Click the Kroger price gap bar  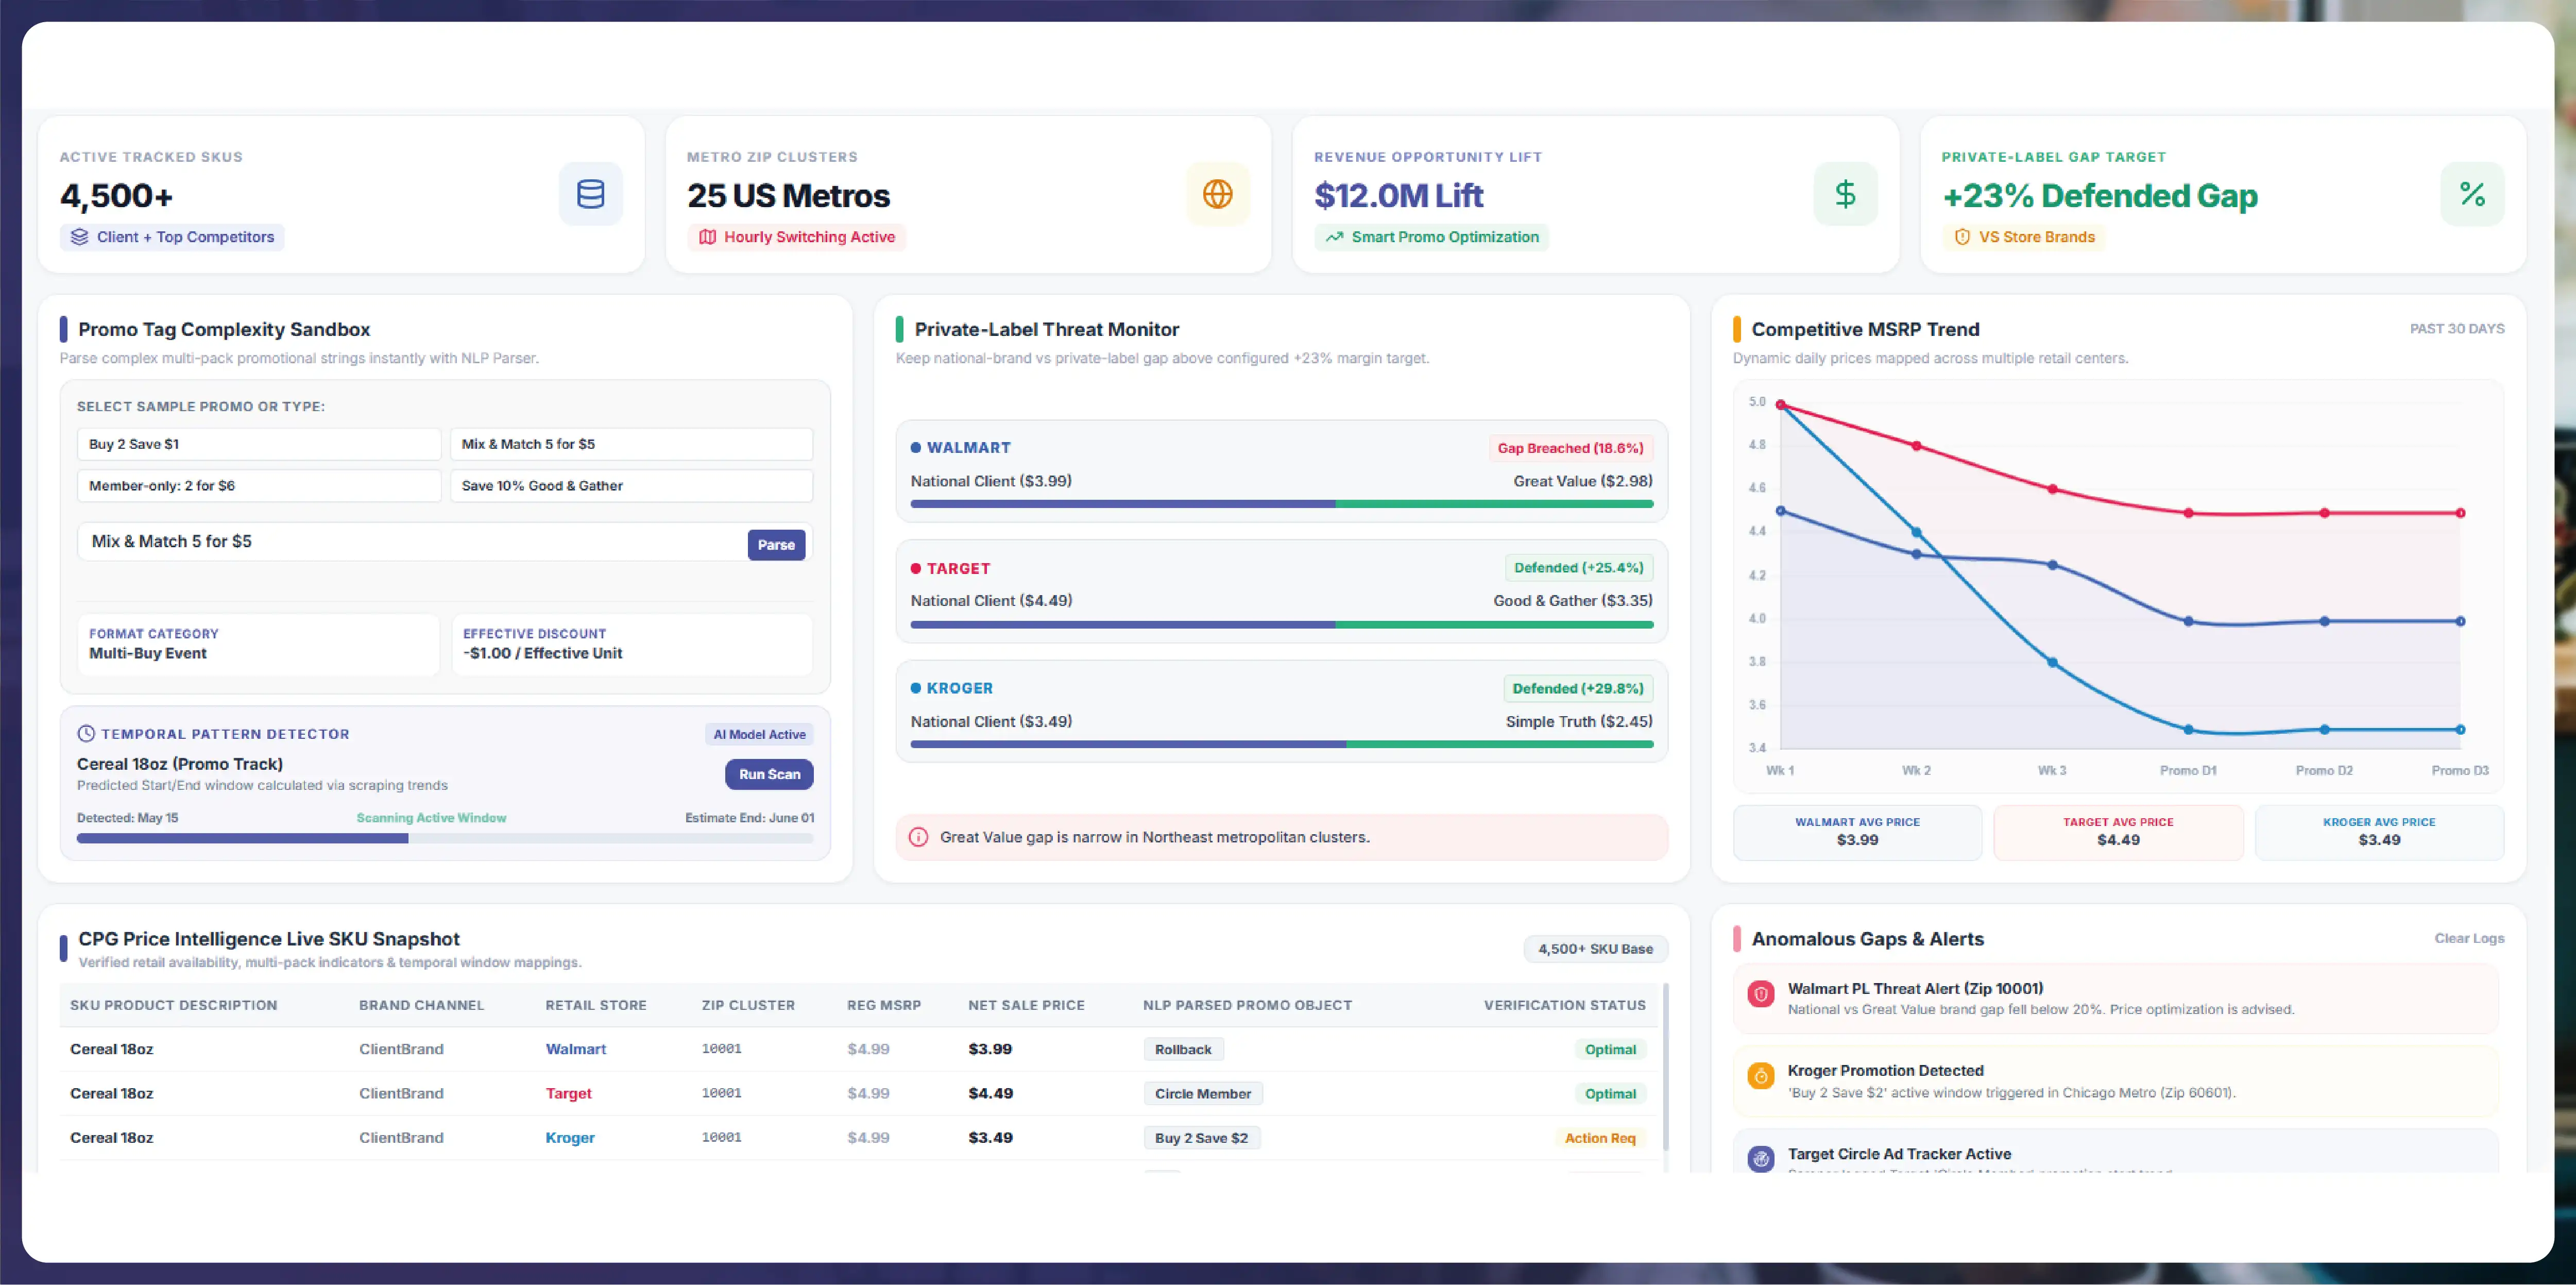click(1281, 744)
